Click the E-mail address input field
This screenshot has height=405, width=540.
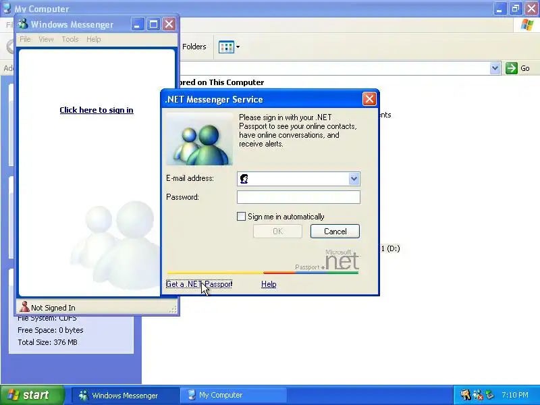point(298,179)
